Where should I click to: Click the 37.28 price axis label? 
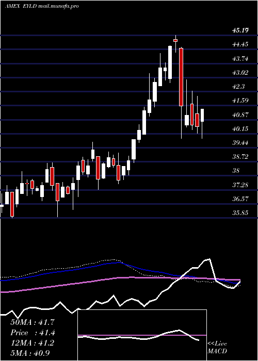click(x=240, y=185)
